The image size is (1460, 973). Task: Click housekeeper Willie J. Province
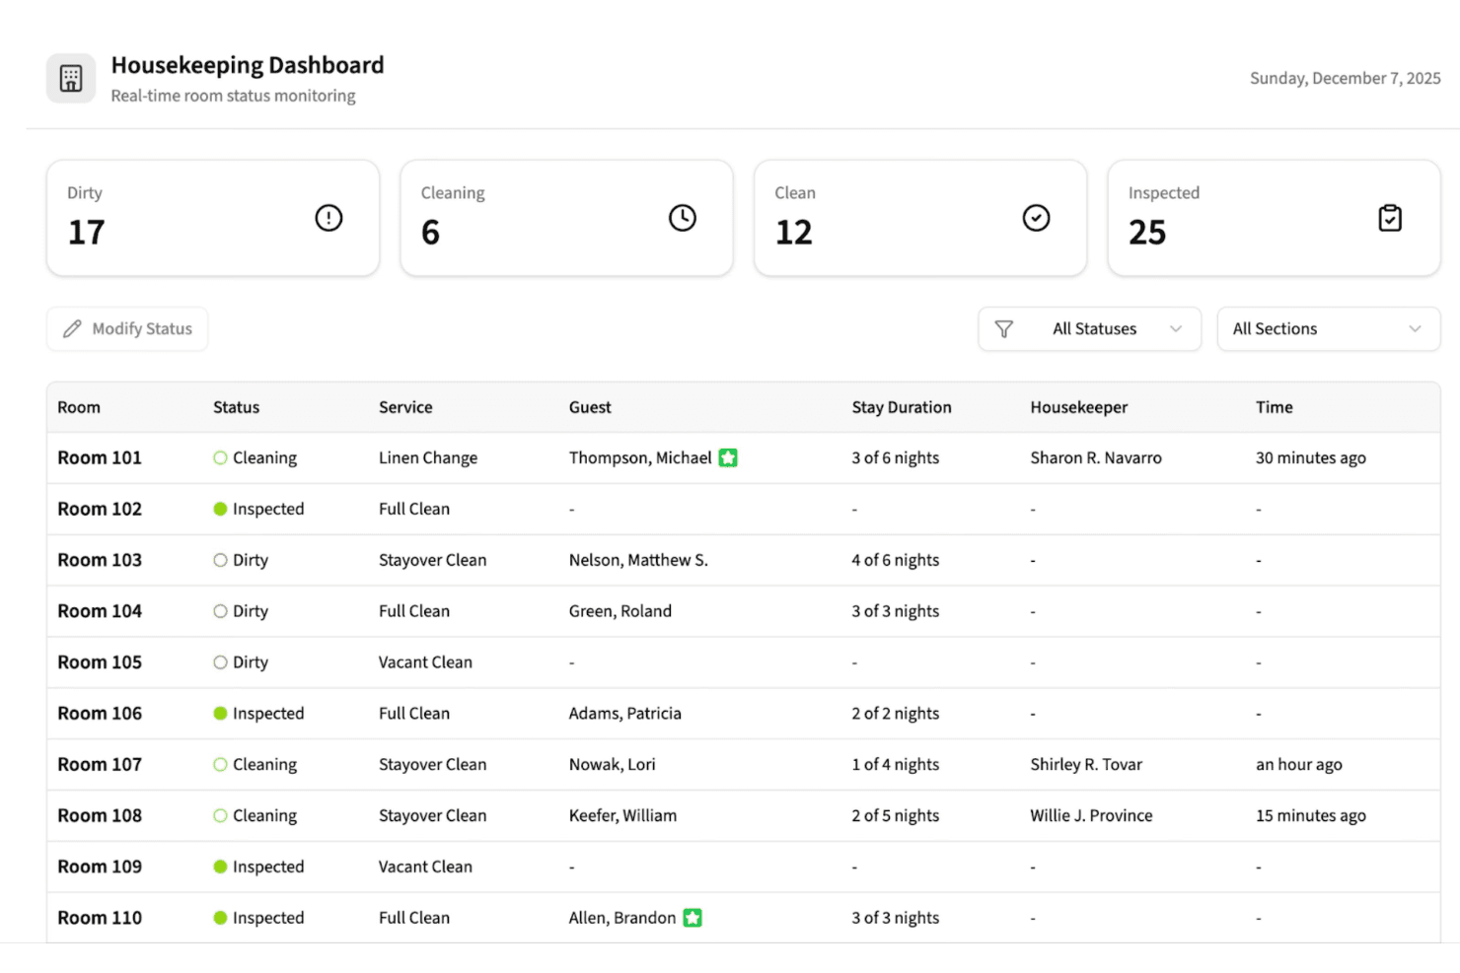click(x=1092, y=815)
